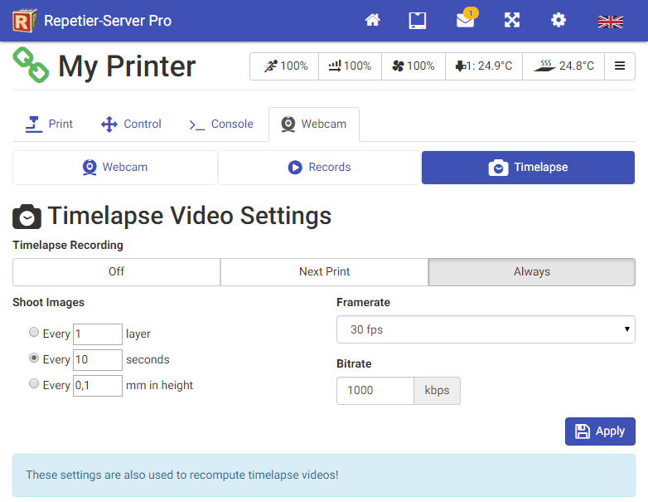The height and width of the screenshot is (502, 648).
Task: Click the Repetier-Server logo icon
Action: (25, 21)
